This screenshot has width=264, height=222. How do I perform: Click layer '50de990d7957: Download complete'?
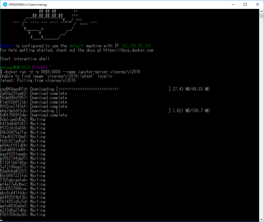coord(34,98)
